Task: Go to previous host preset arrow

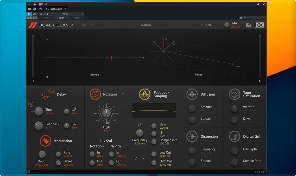Action: pyautogui.click(x=45, y=14)
